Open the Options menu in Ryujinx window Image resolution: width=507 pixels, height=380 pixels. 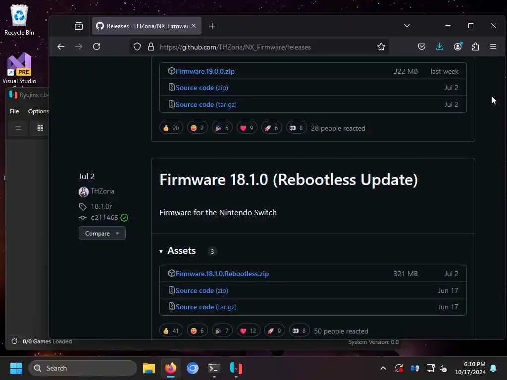38,111
